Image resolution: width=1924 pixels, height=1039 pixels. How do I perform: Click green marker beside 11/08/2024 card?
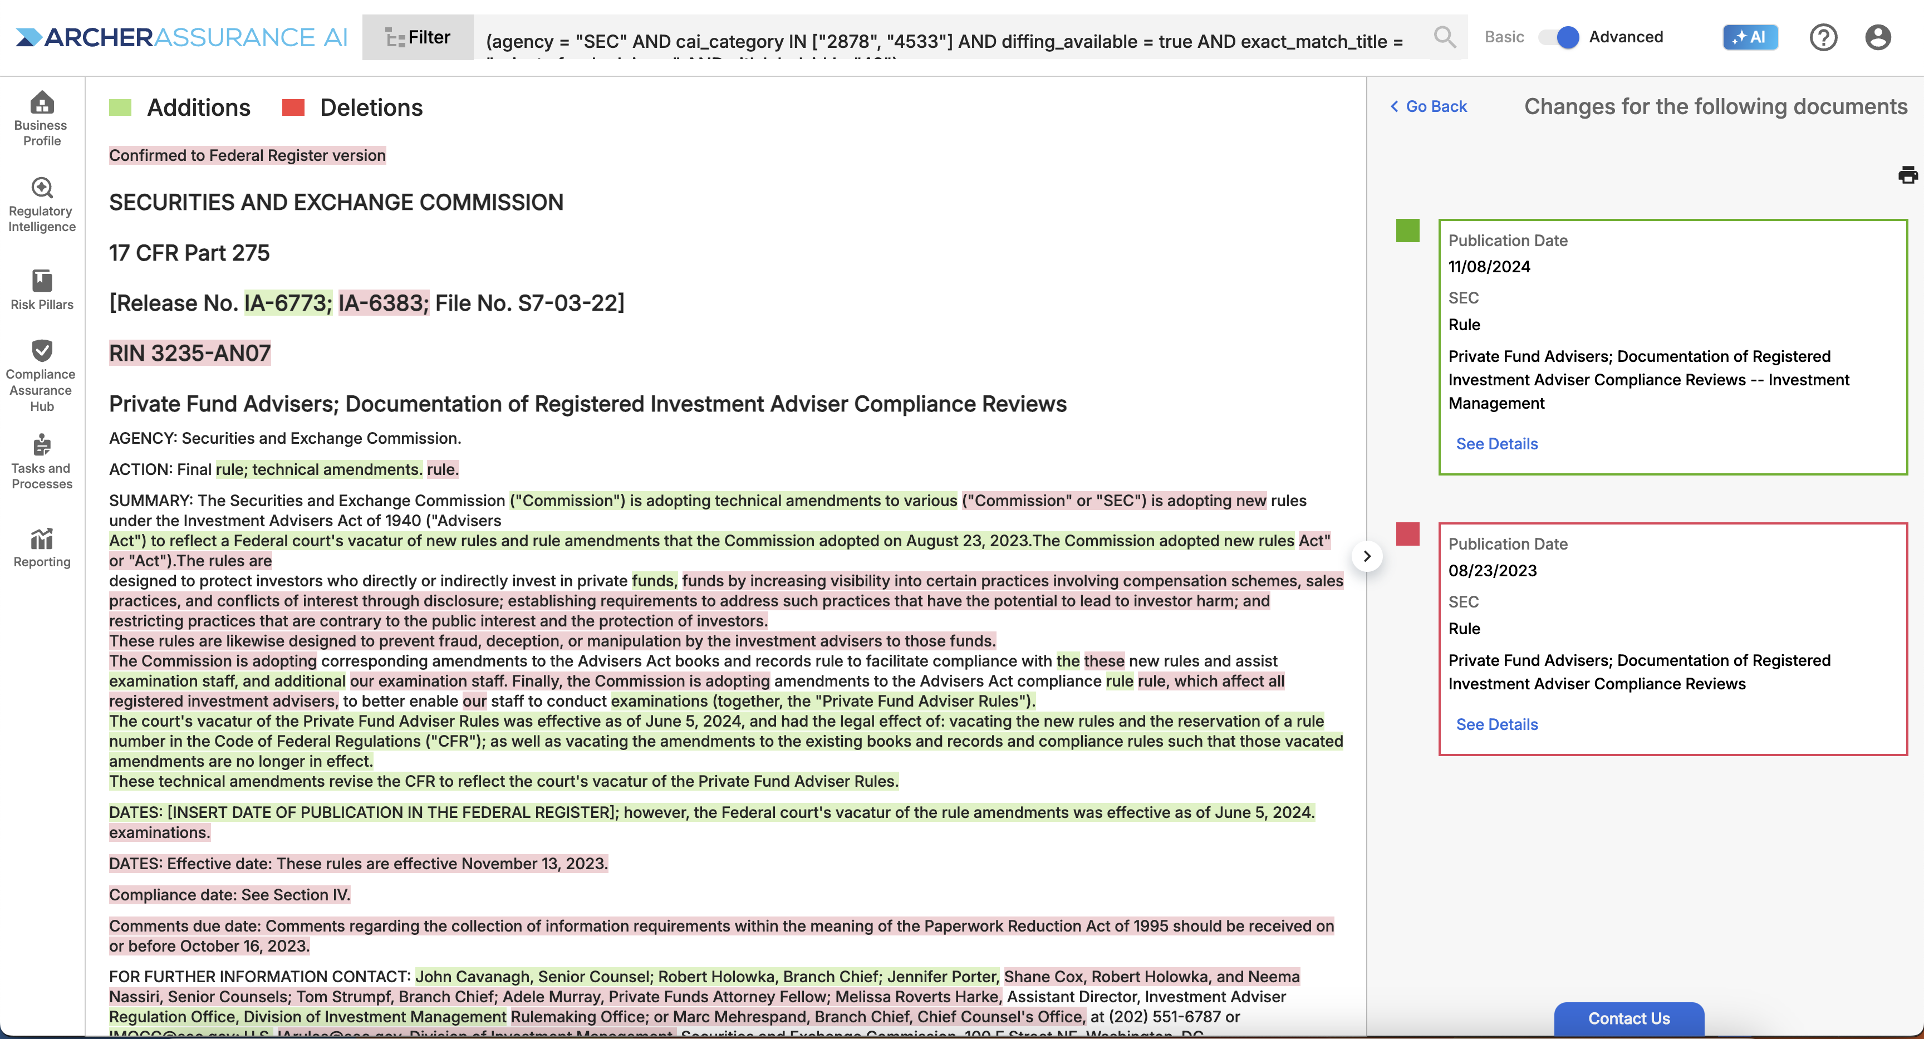click(1407, 230)
